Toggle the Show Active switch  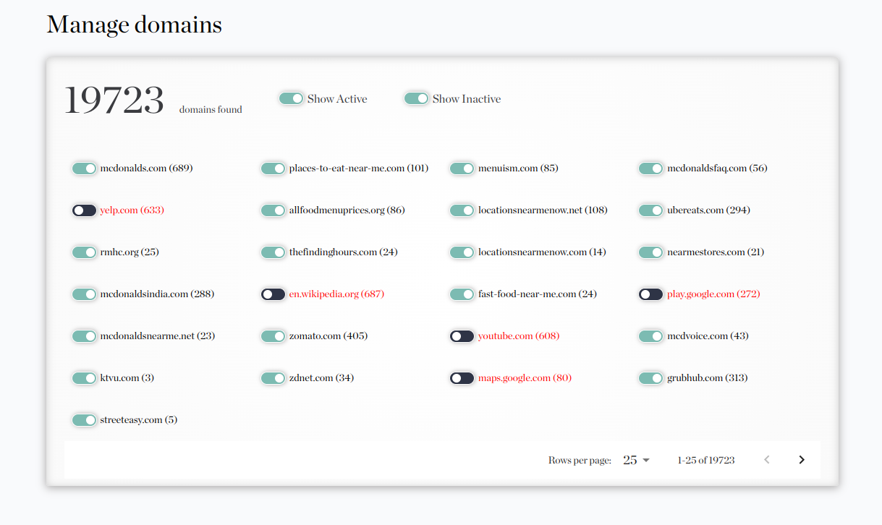[291, 98]
